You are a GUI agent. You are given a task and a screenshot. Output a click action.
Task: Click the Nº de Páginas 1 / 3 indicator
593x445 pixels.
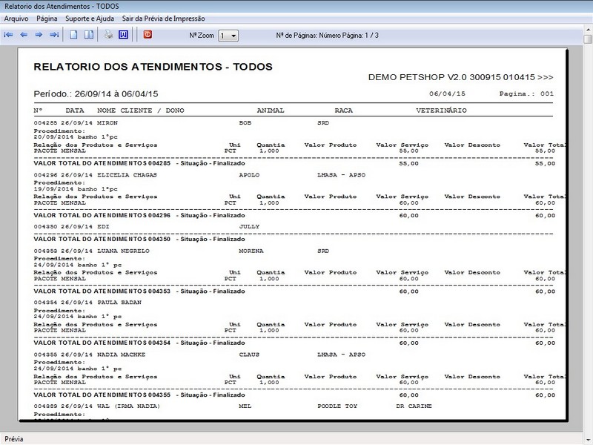[327, 35]
